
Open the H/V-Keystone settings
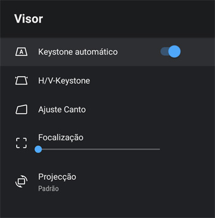click(x=107, y=81)
